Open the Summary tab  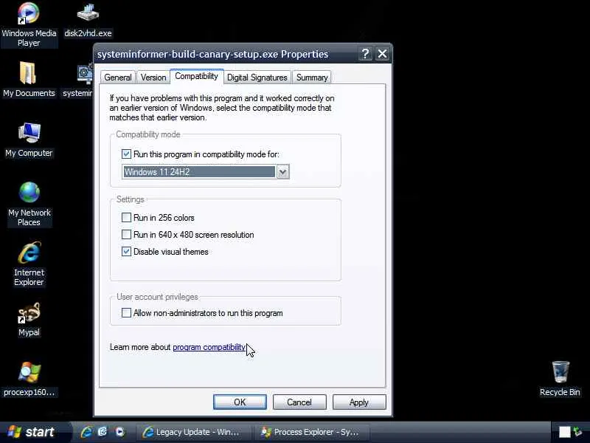coord(312,78)
